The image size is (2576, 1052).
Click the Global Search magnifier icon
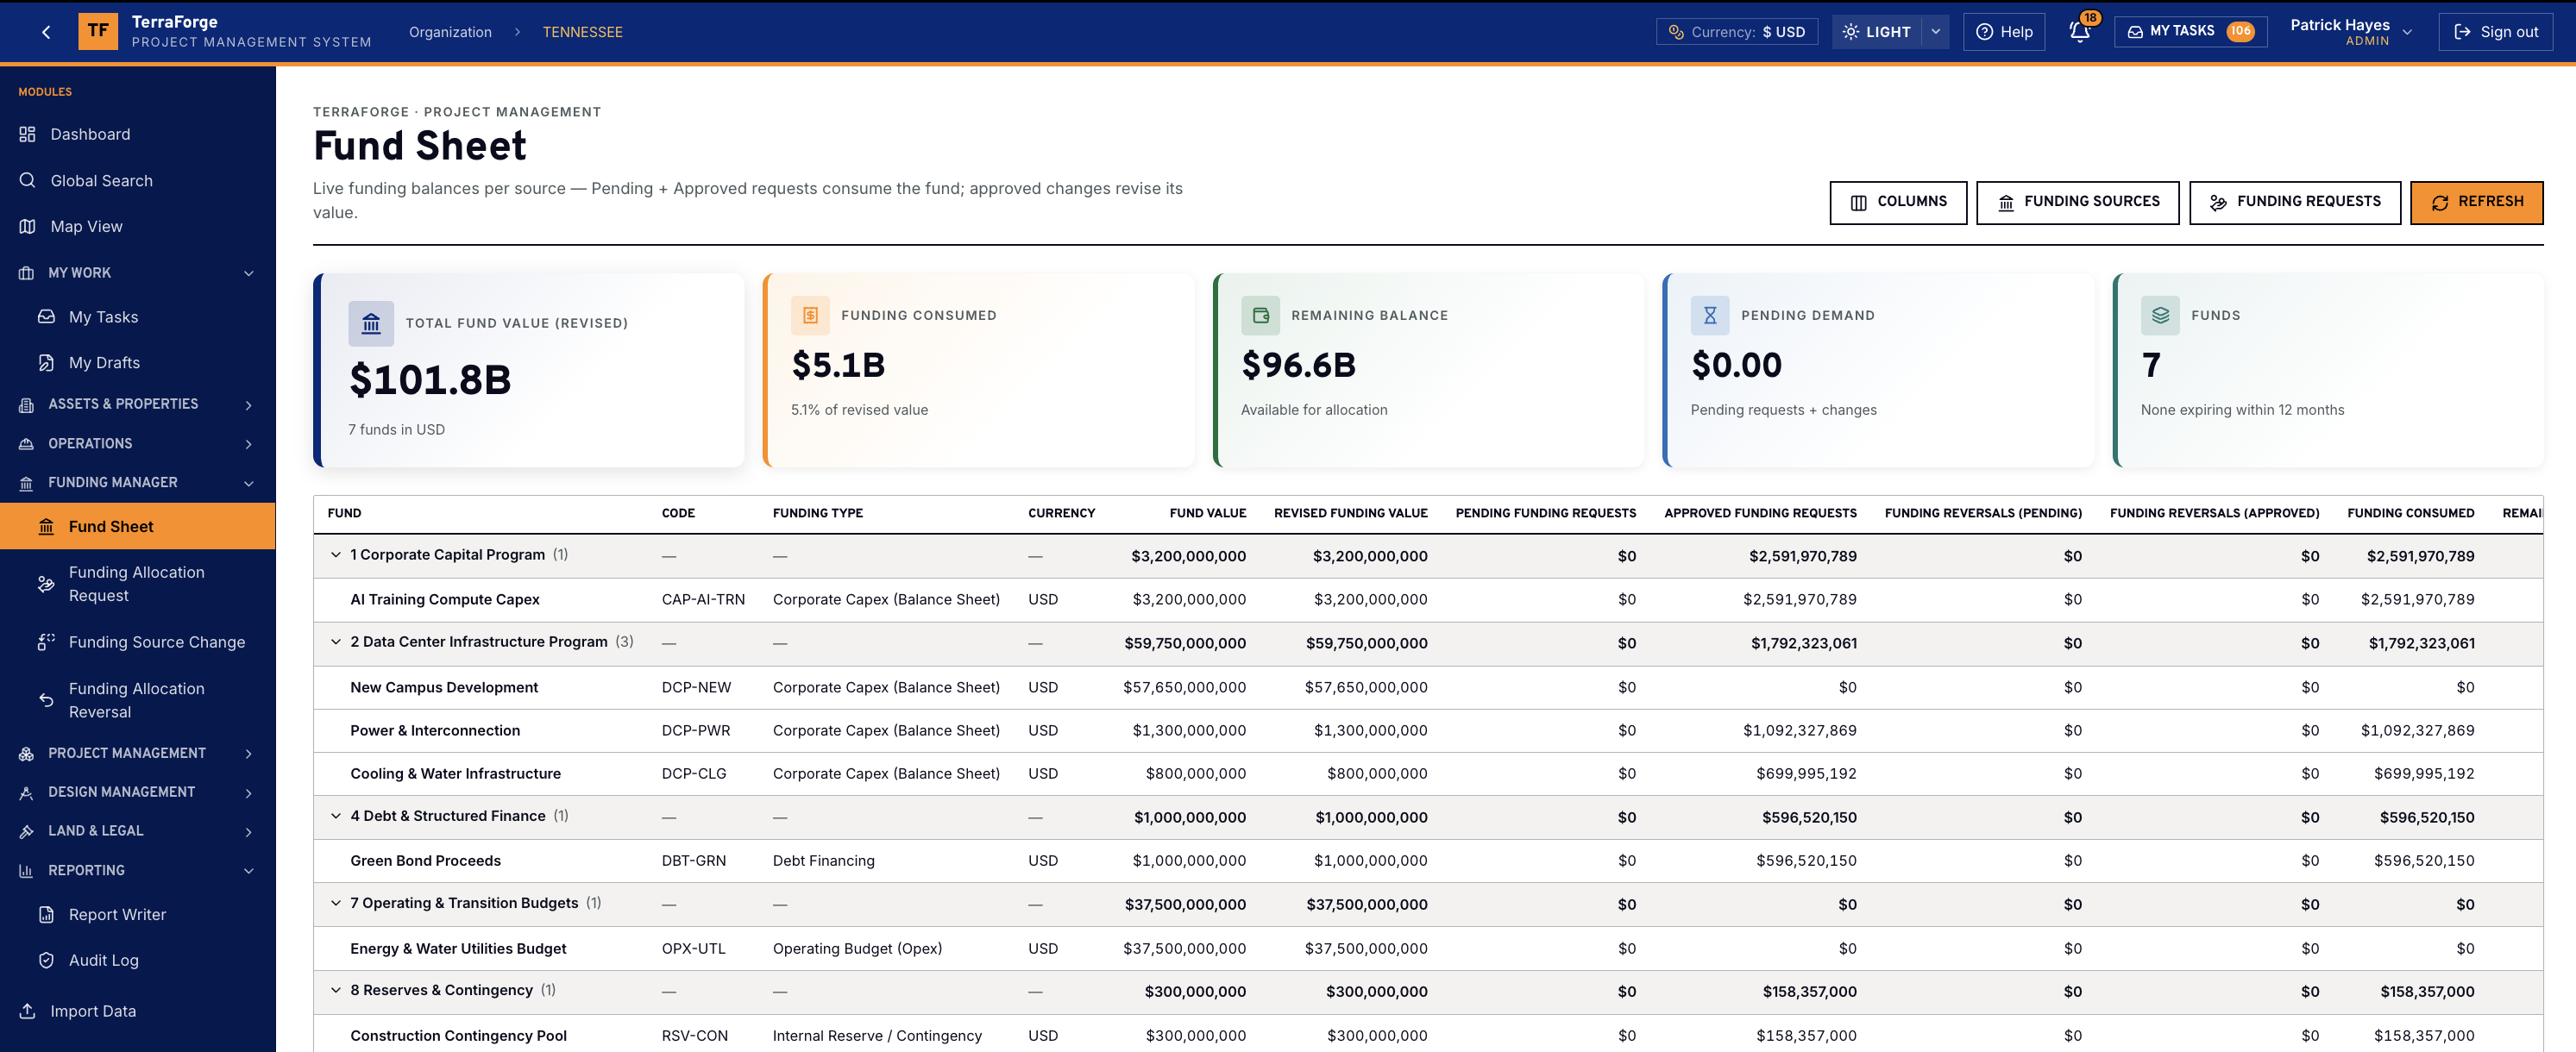[27, 180]
